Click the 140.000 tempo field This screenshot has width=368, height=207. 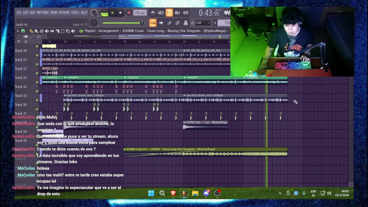pos(139,13)
